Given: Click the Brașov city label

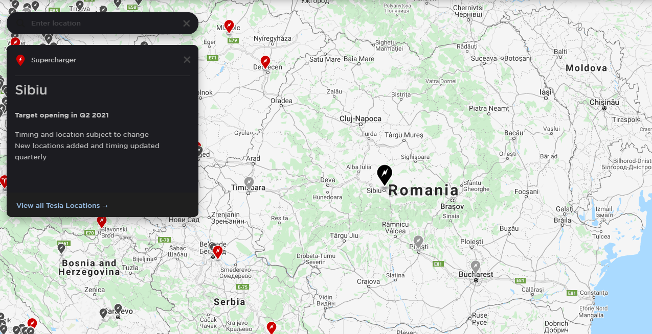Looking at the screenshot, I should click(452, 206).
